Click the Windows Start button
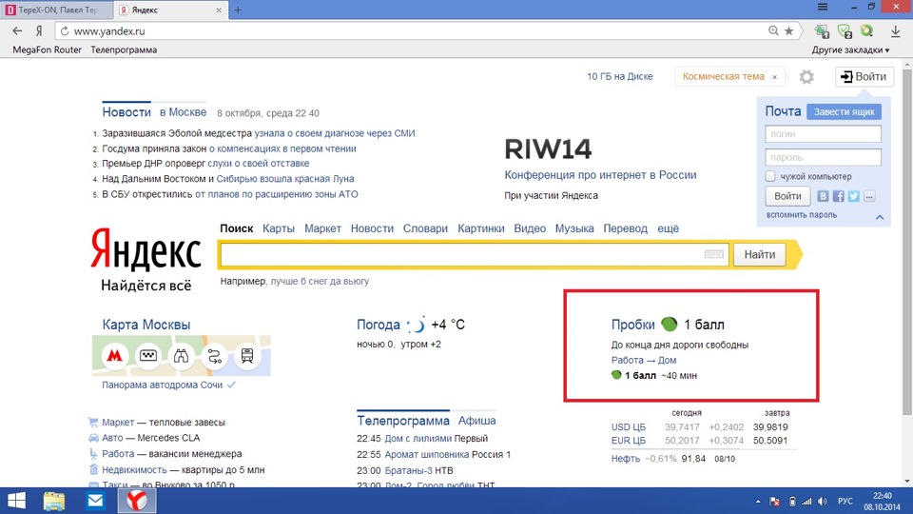The width and height of the screenshot is (913, 514). (16, 501)
